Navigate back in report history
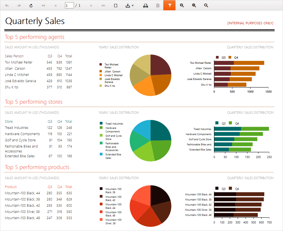The width and height of the screenshot is (283, 231). tap(7, 5)
